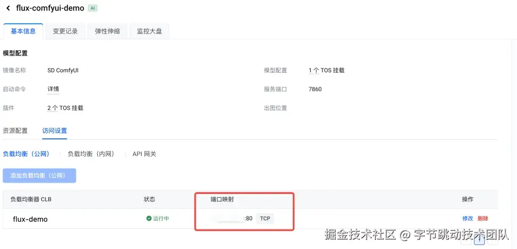Select the 访问设置 sub-tab
This screenshot has width=517, height=249.
[55, 131]
